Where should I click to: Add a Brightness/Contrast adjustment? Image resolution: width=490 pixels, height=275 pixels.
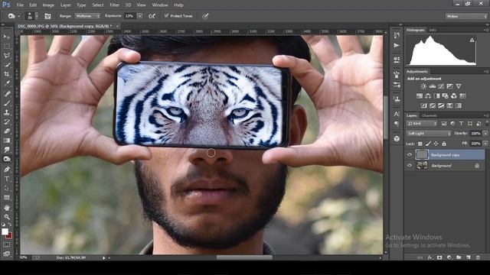click(423, 86)
